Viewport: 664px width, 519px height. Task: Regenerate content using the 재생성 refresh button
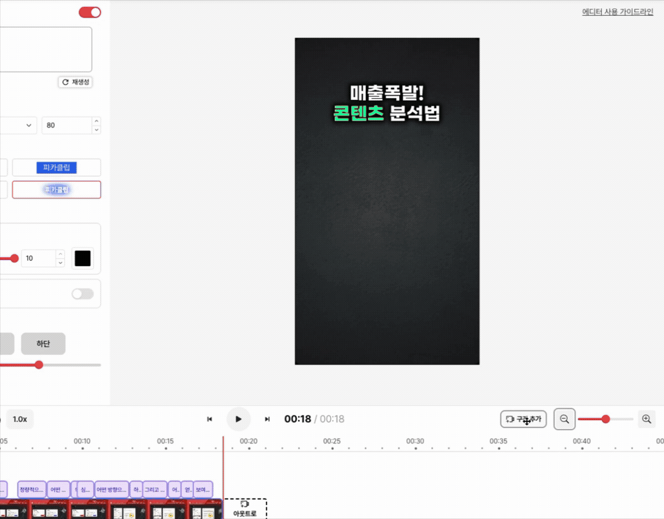point(75,82)
